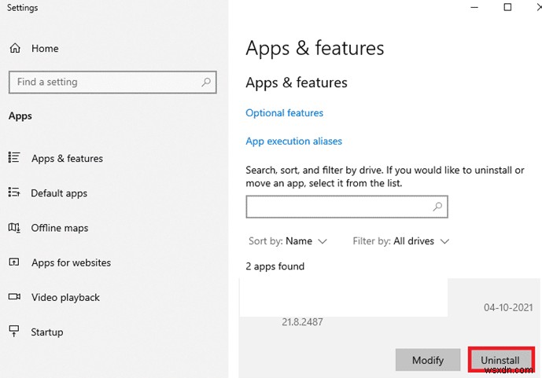Go to Video playback settings
This screenshot has width=542, height=378.
[65, 297]
